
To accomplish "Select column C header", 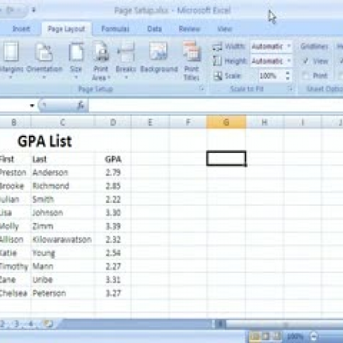I will 62,122.
